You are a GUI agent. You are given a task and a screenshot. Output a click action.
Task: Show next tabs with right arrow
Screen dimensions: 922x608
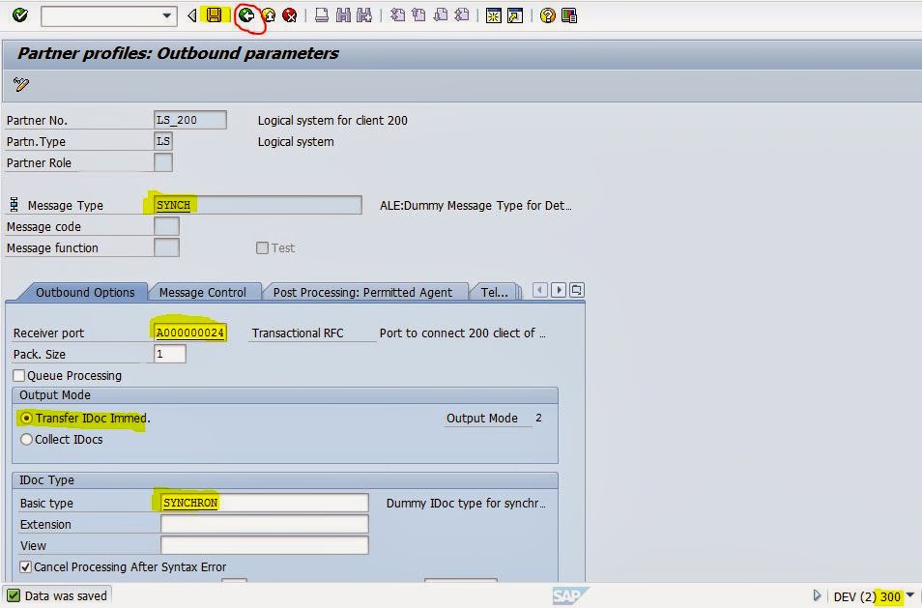pos(559,290)
